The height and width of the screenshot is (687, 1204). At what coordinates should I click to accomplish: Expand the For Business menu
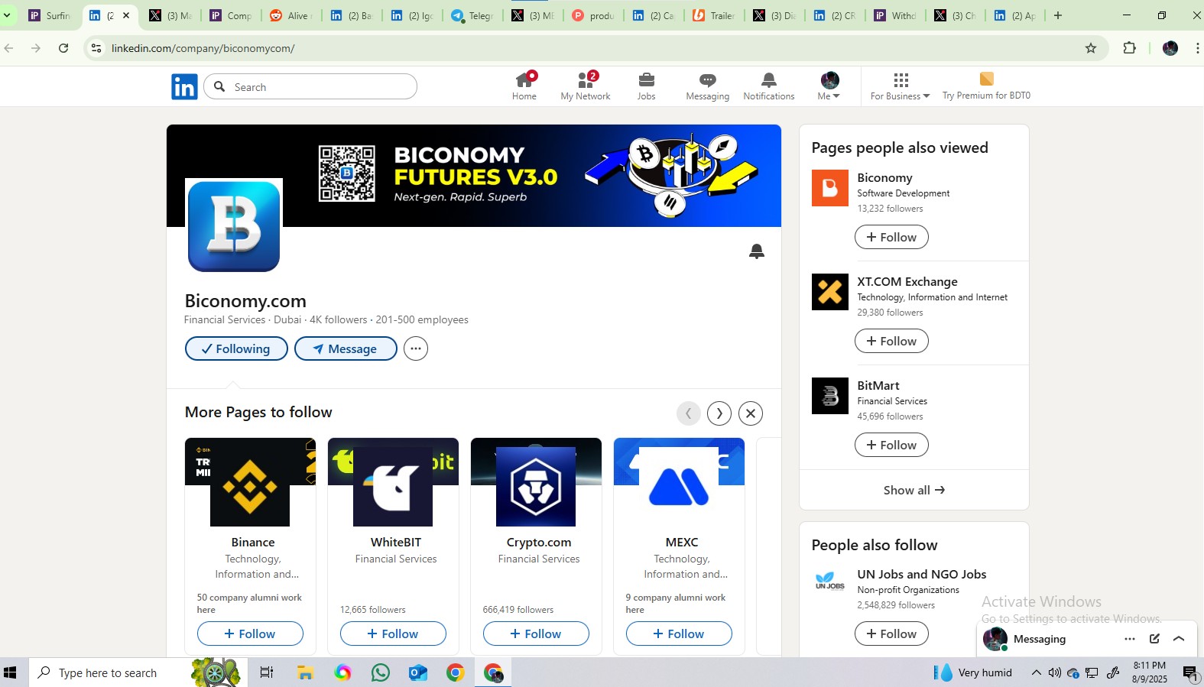point(901,86)
